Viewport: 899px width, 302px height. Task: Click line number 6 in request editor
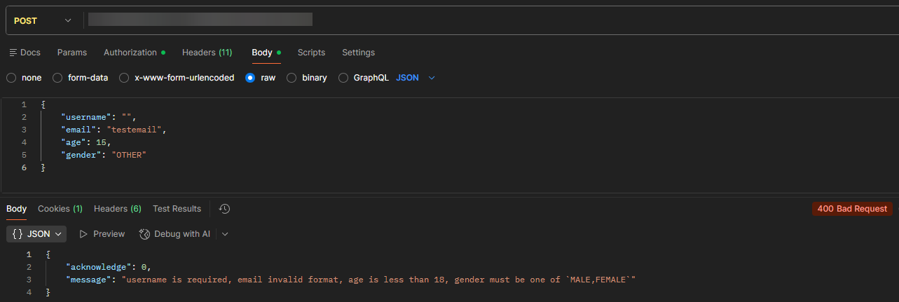pyautogui.click(x=24, y=167)
